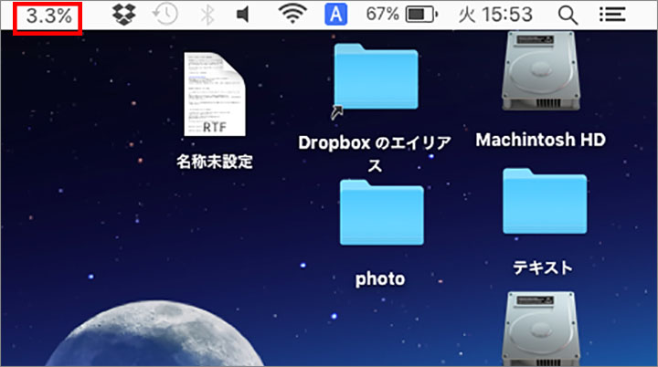
Task: Open the volume speaker menu bar icon
Action: tap(243, 16)
